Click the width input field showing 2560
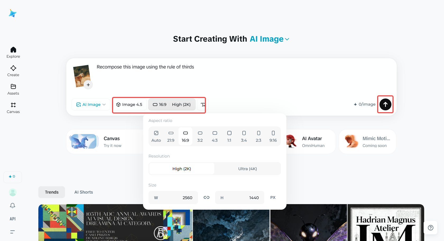Image resolution: width=444 pixels, height=241 pixels. (173, 198)
